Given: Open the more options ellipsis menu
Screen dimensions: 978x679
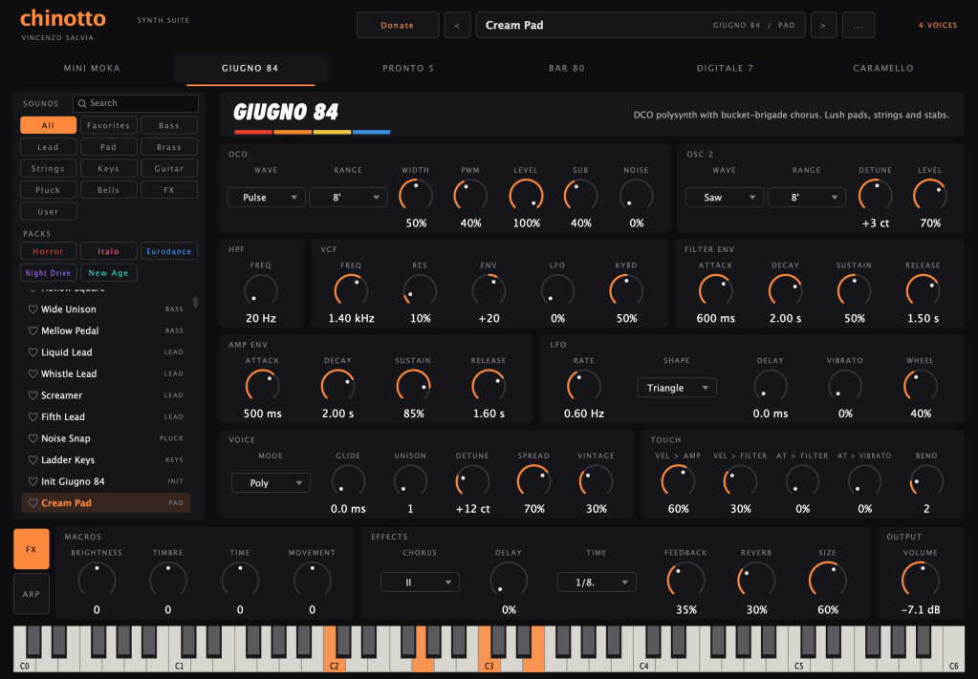Looking at the screenshot, I should pos(858,26).
